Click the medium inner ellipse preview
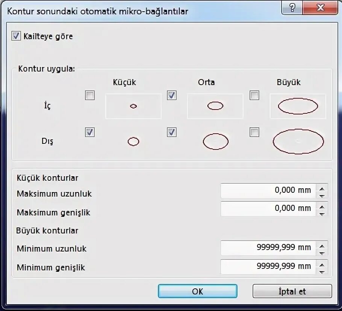Viewport: 342px width, 311px height. click(215, 106)
